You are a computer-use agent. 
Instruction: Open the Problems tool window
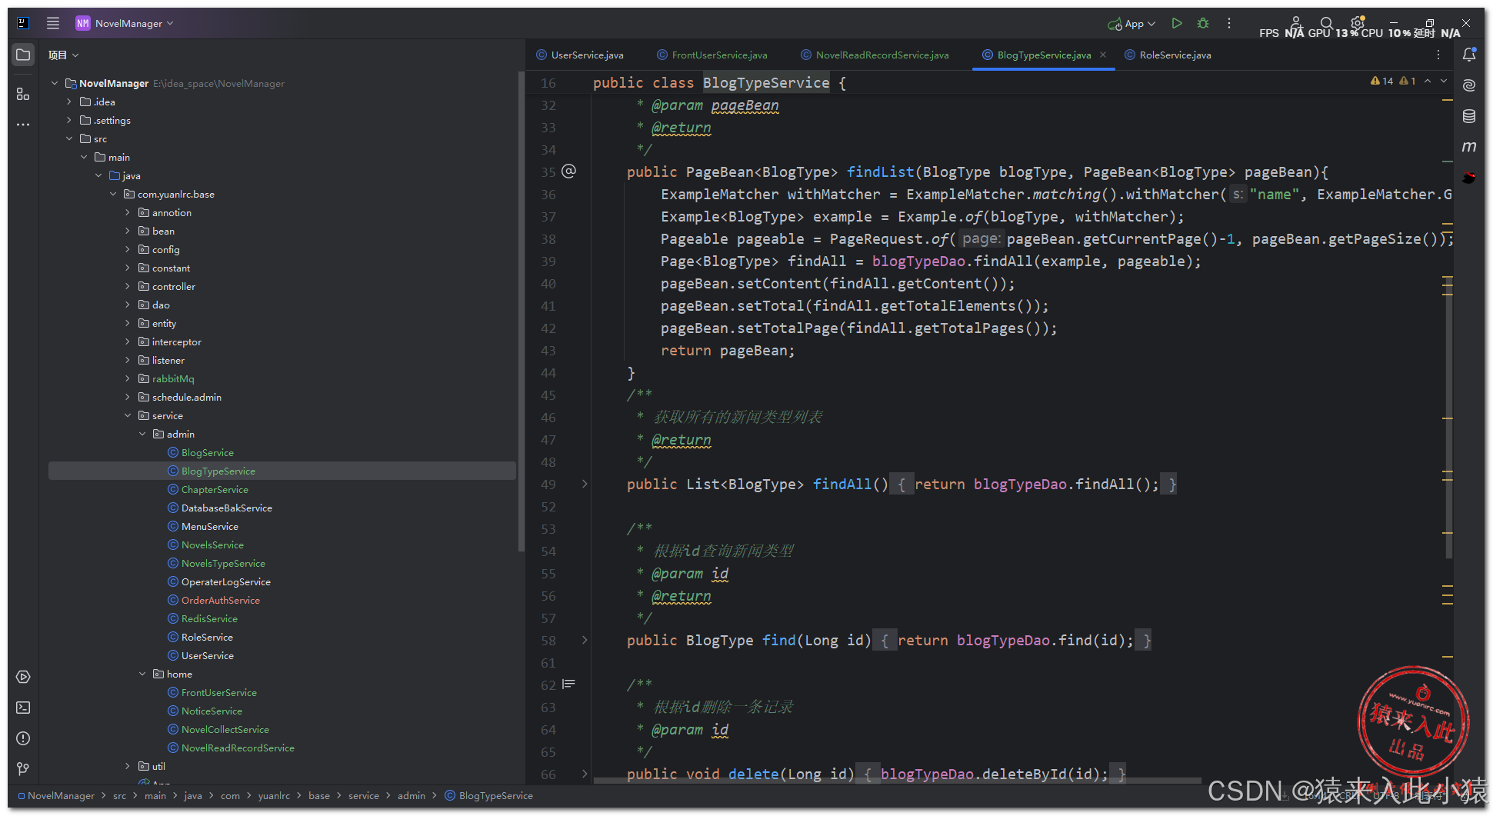pyautogui.click(x=23, y=738)
